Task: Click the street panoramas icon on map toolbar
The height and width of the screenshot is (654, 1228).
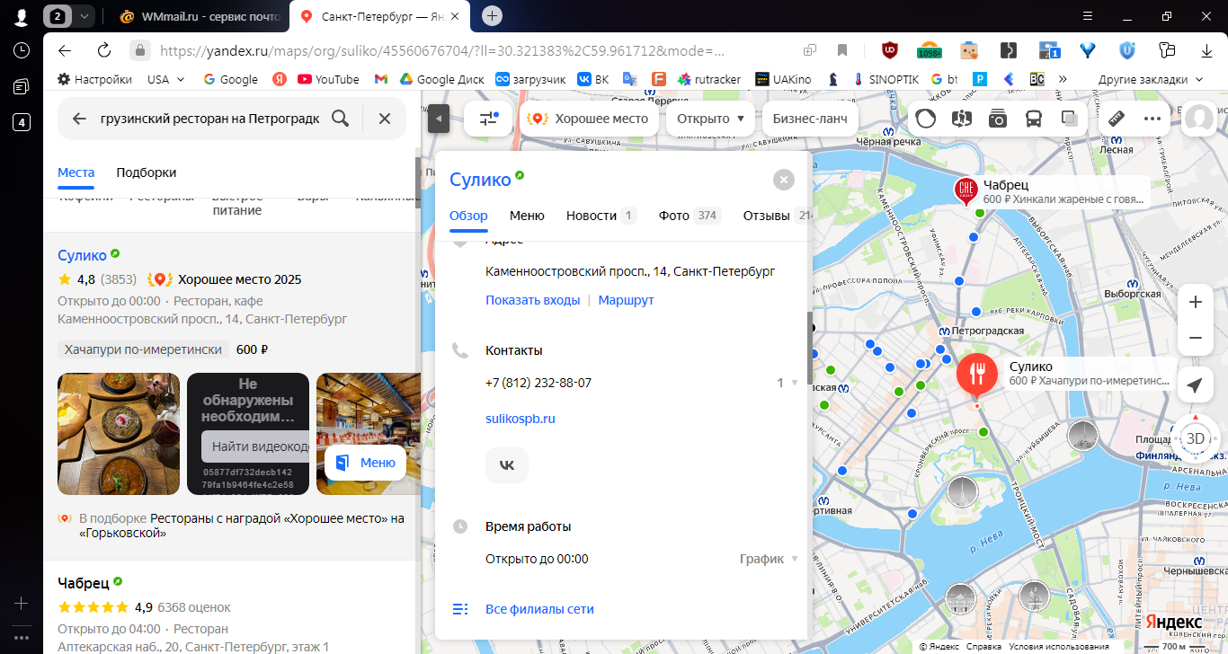Action: pos(961,119)
